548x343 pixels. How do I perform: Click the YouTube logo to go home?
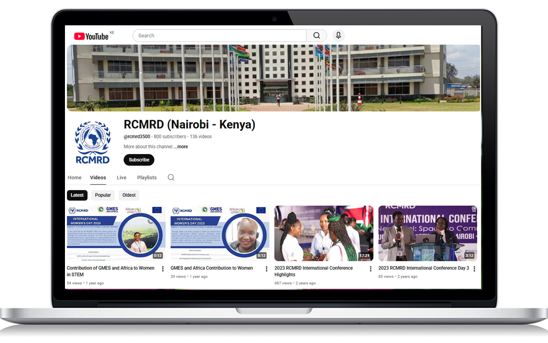(91, 36)
